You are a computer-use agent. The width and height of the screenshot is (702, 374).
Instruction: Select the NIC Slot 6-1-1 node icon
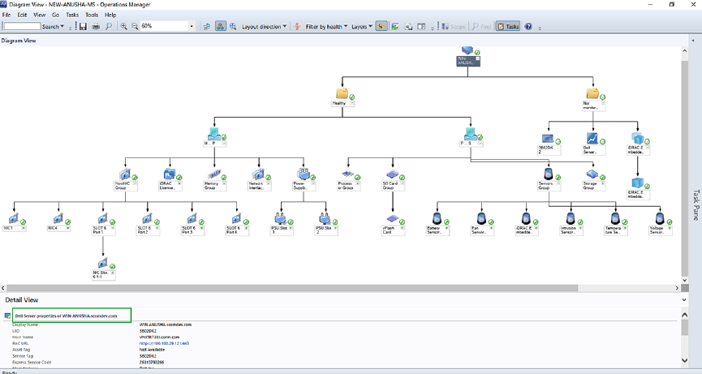point(102,263)
